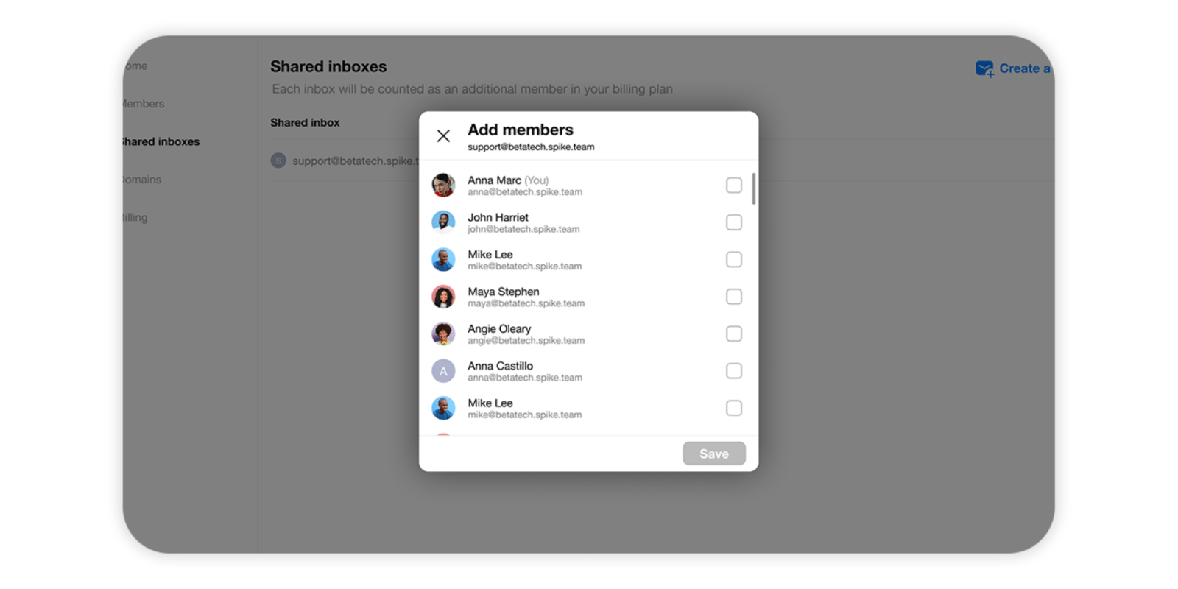This screenshot has height=589, width=1178.
Task: Click Maya Stephen's avatar picture
Action: (x=443, y=297)
